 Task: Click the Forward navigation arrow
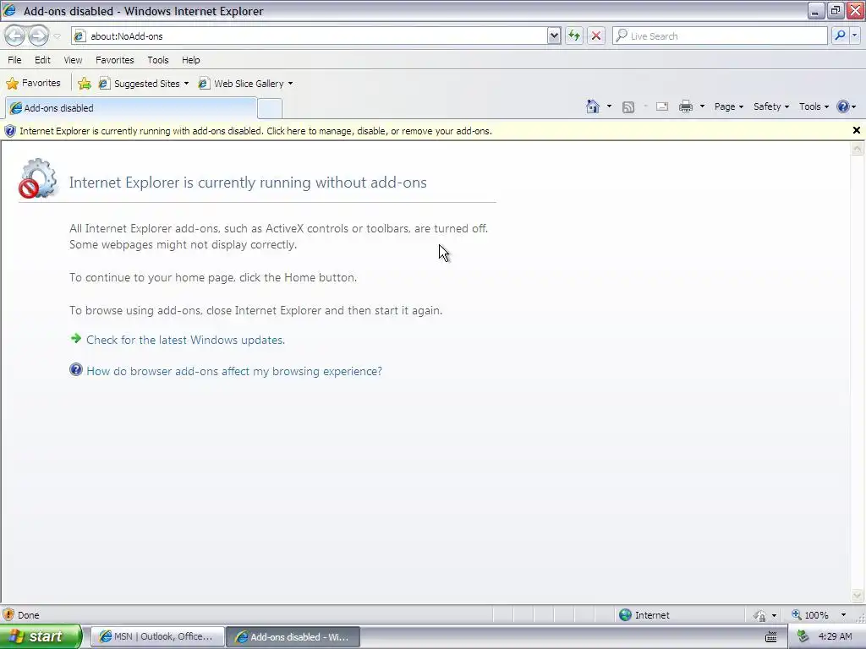38,35
